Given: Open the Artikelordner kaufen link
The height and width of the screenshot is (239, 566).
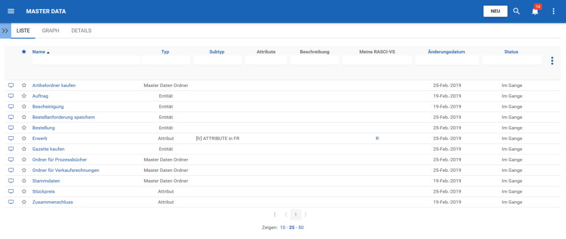Looking at the screenshot, I should point(54,85).
